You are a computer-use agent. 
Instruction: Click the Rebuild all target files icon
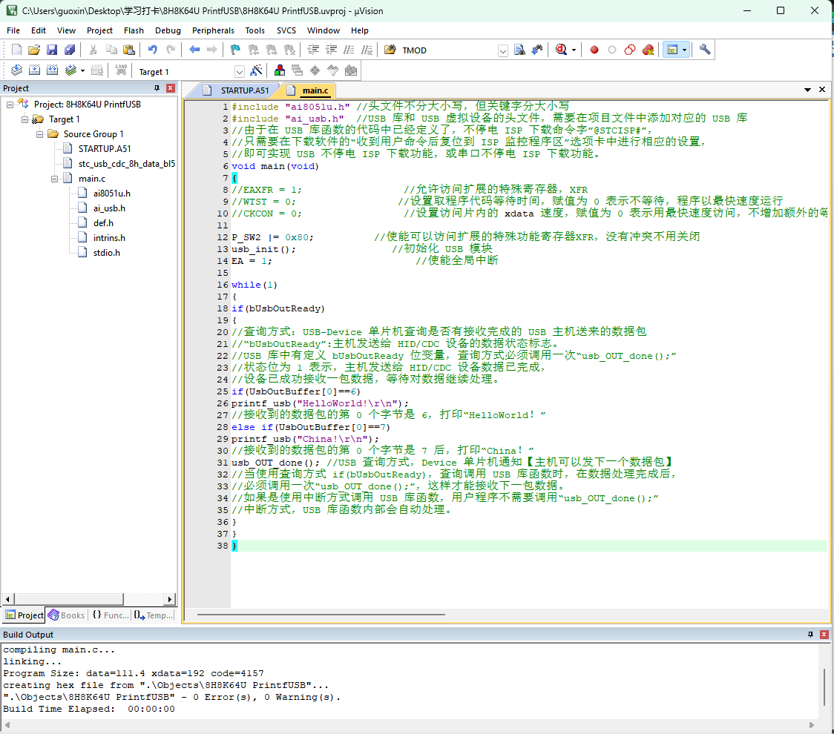click(52, 70)
